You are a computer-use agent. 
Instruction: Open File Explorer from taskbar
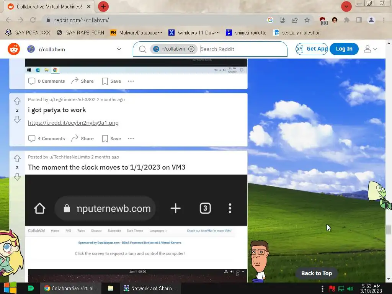(111, 288)
